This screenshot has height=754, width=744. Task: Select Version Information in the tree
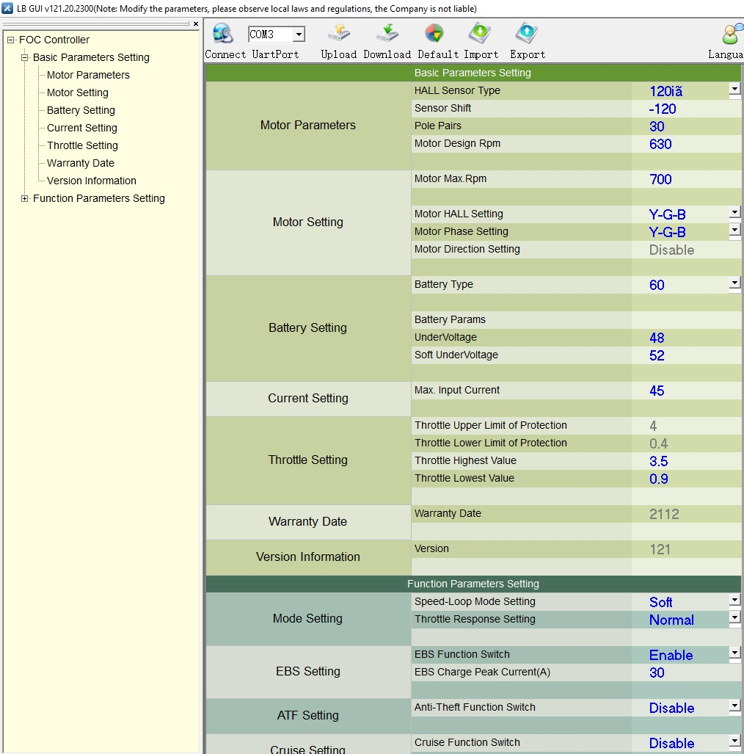coord(91,181)
